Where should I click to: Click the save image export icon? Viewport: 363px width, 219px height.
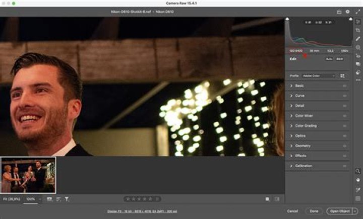(x=339, y=11)
